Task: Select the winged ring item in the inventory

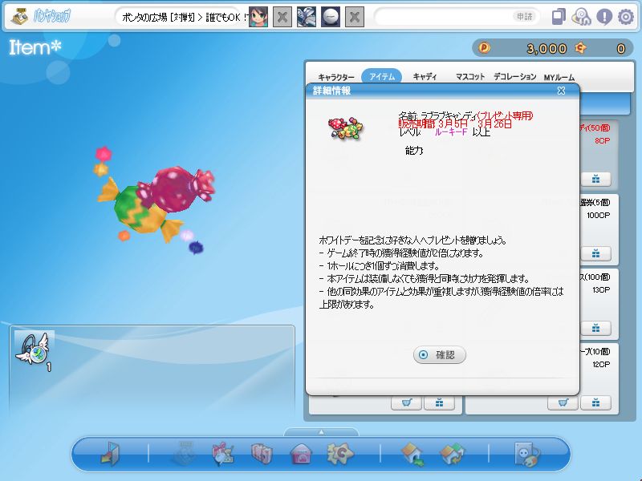Action: pyautogui.click(x=35, y=351)
